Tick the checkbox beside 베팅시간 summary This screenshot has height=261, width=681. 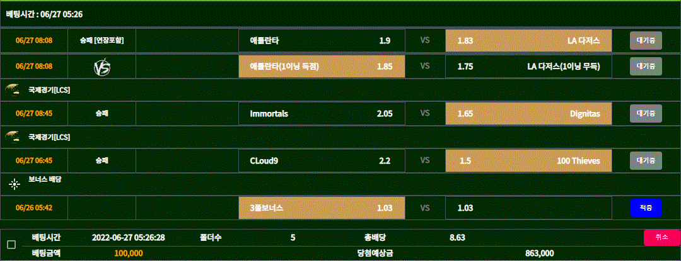point(11,245)
